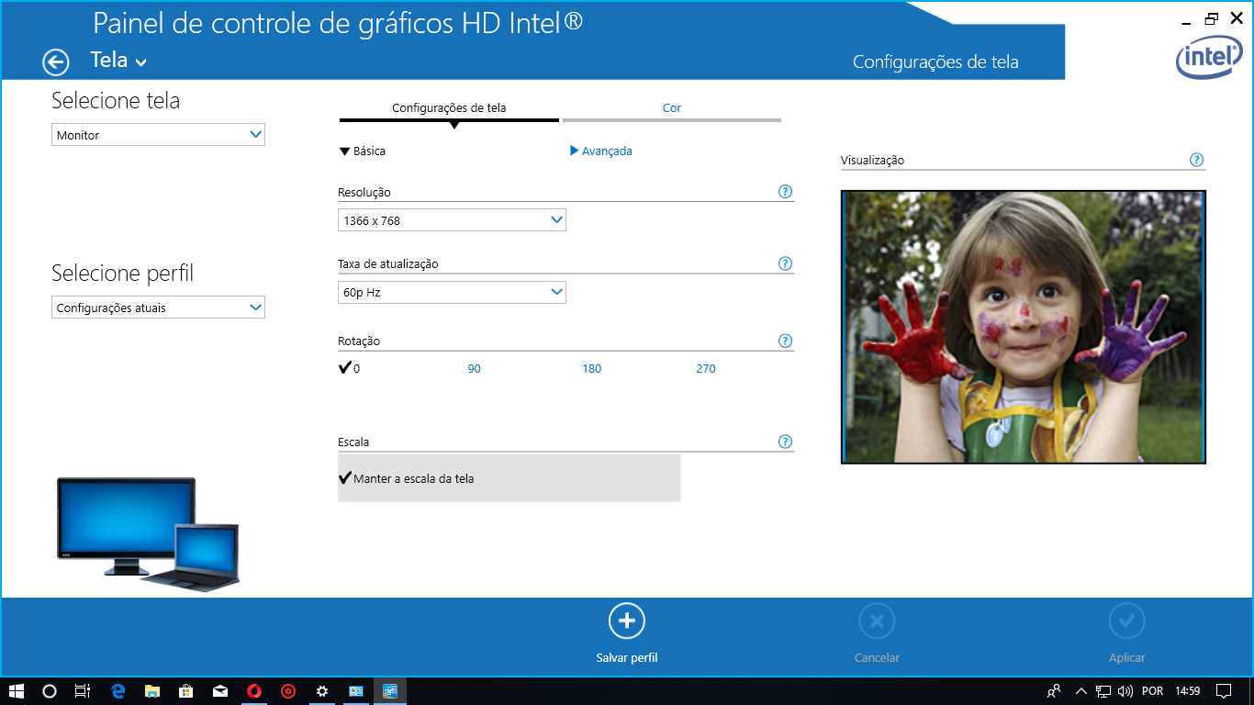Select rotation 270 degrees
This screenshot has height=705, width=1254.
coord(706,369)
